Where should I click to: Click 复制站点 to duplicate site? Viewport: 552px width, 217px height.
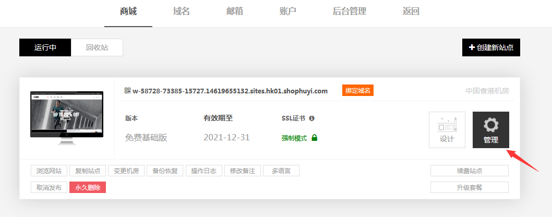click(88, 171)
